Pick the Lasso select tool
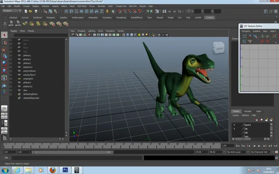Viewport: 279px width, 174px height. pos(4,42)
